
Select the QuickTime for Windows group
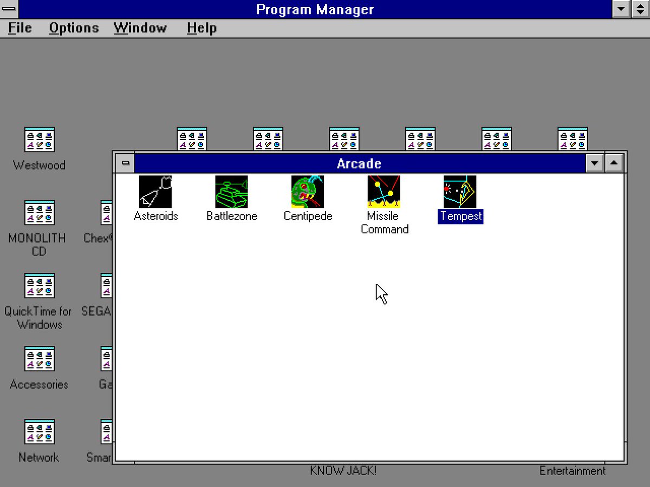coord(40,286)
